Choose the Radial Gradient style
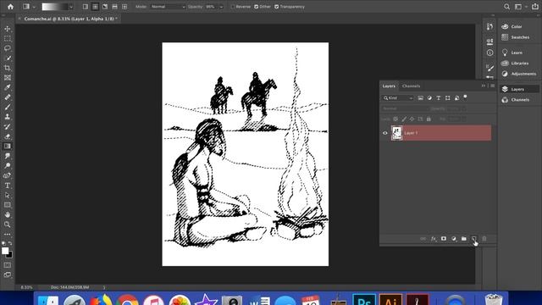 [x=95, y=7]
